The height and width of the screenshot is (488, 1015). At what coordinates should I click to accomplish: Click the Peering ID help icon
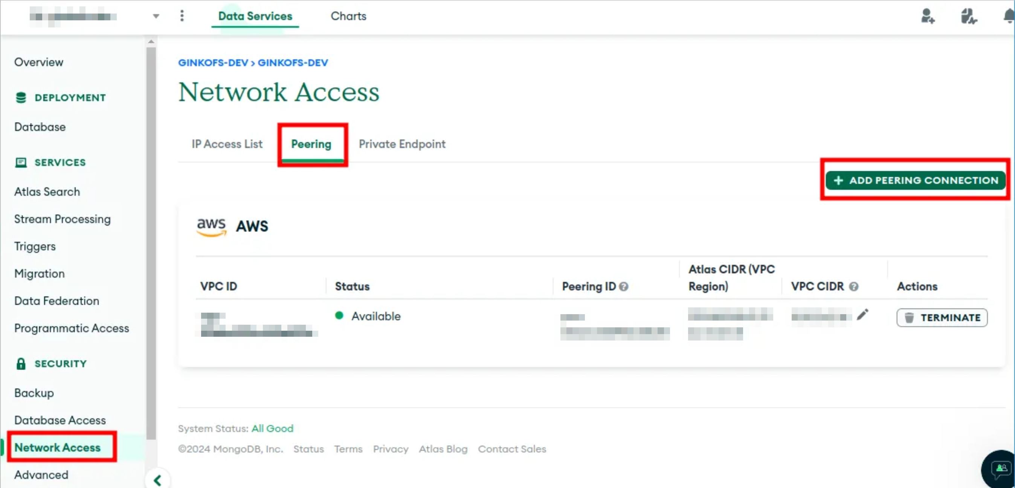623,286
